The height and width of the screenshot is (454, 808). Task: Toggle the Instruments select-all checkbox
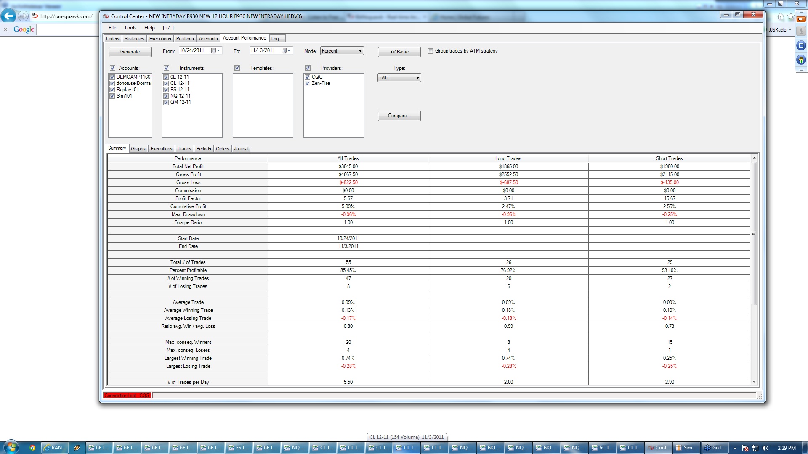pyautogui.click(x=166, y=68)
